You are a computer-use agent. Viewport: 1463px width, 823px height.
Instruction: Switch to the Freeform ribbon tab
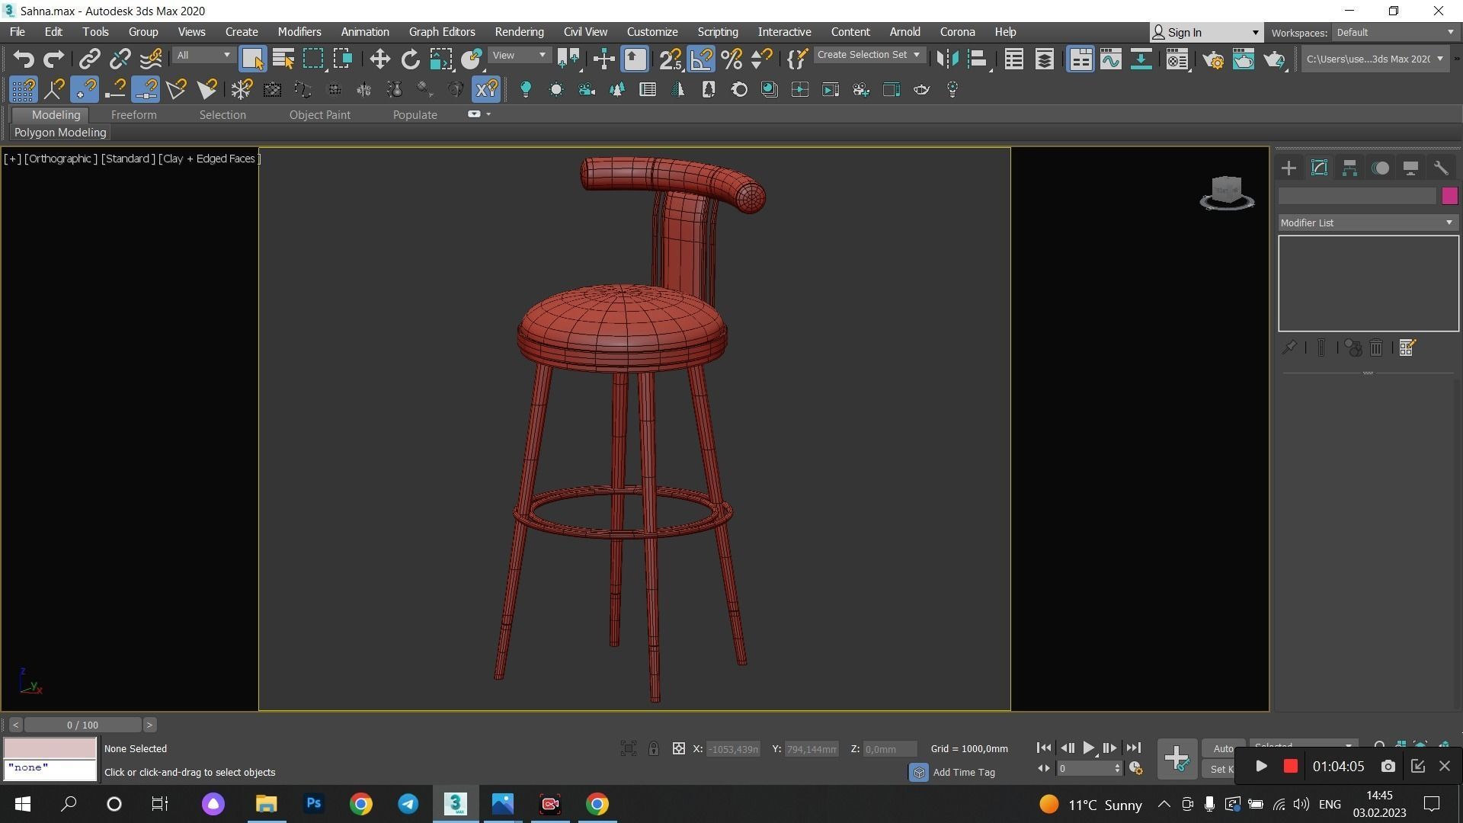pos(133,115)
